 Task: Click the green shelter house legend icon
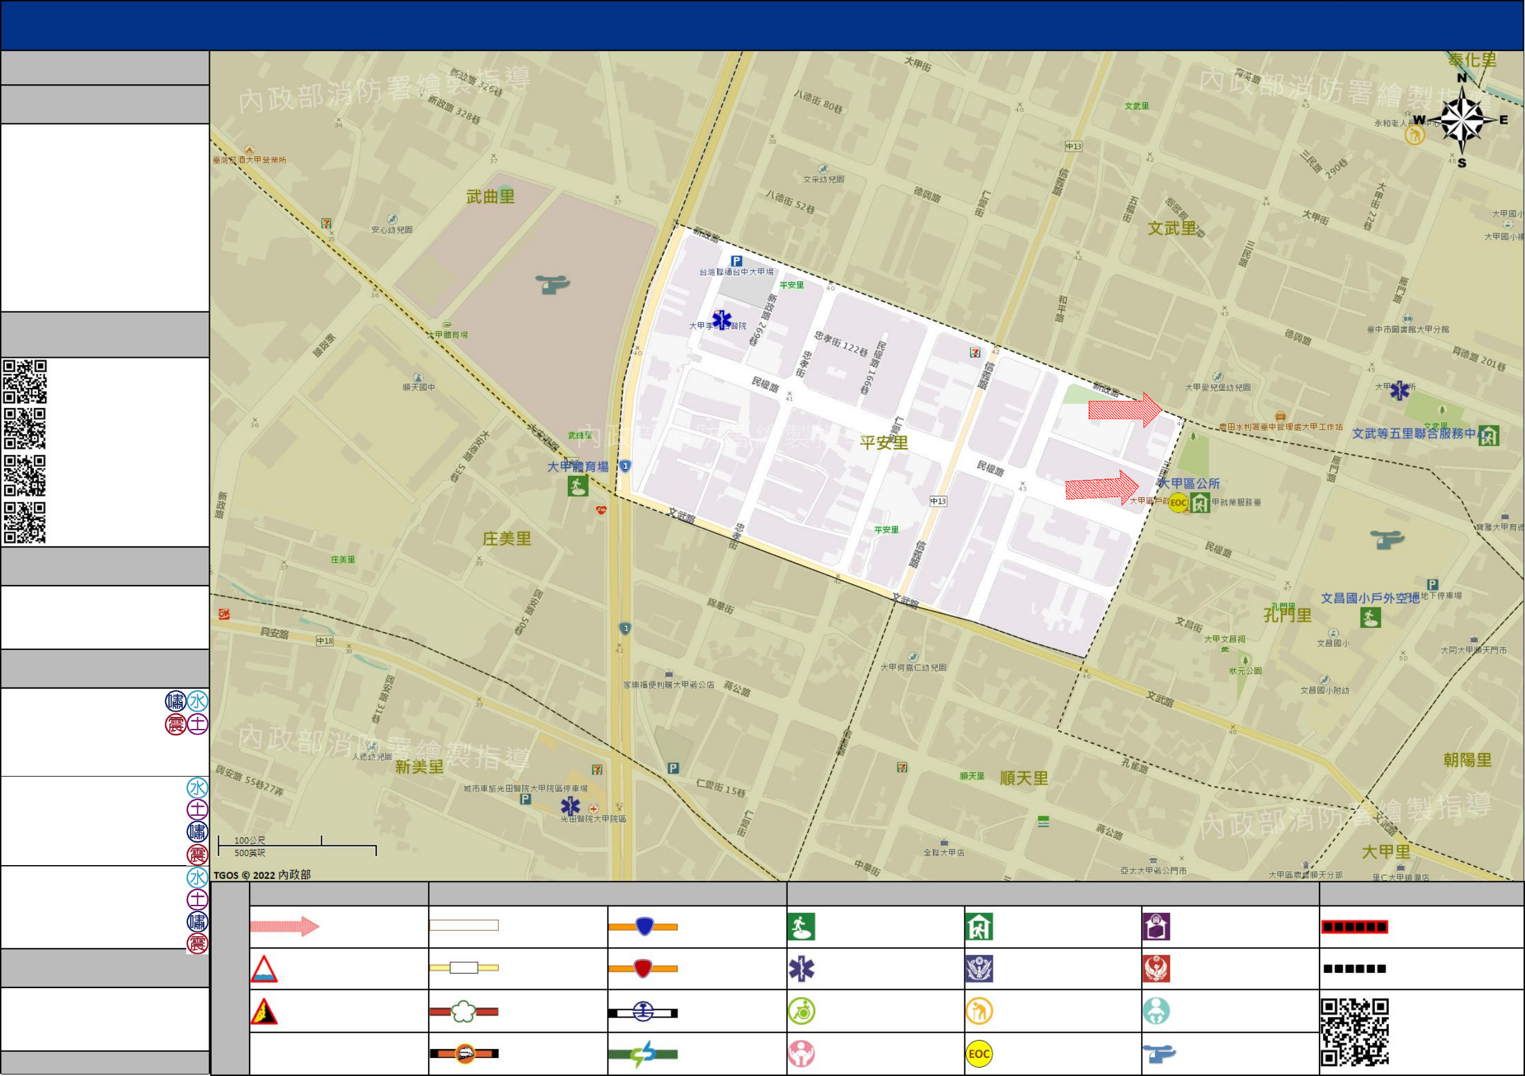tap(979, 927)
